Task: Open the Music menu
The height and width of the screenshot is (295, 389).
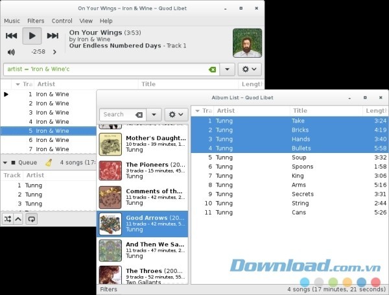Action: [x=12, y=21]
